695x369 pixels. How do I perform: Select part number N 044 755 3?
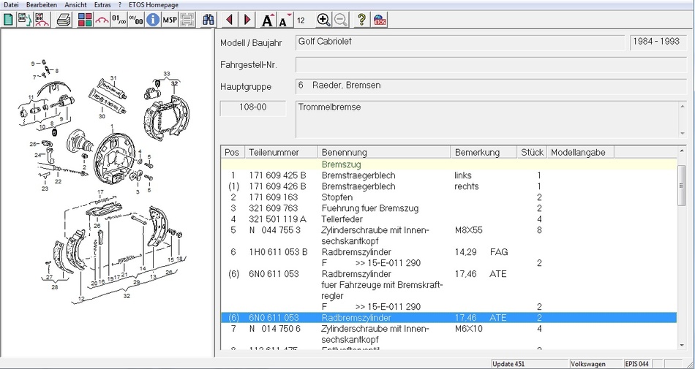tap(275, 230)
